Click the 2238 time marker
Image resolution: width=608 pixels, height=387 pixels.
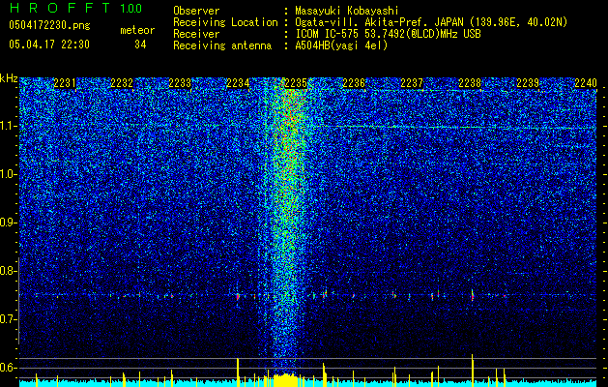[470, 83]
